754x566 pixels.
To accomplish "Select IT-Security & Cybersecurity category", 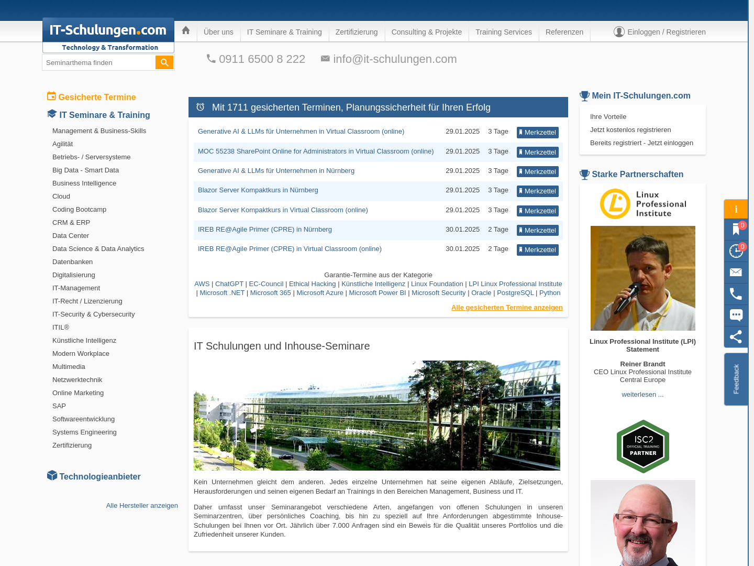I will [93, 314].
